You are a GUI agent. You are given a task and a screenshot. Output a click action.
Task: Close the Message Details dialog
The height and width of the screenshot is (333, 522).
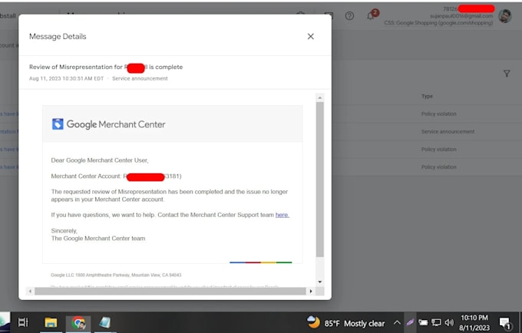311,36
